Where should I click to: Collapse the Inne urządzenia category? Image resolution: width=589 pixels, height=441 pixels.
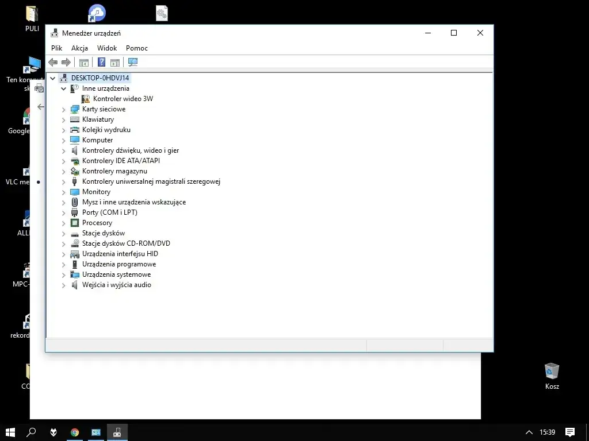tap(63, 88)
